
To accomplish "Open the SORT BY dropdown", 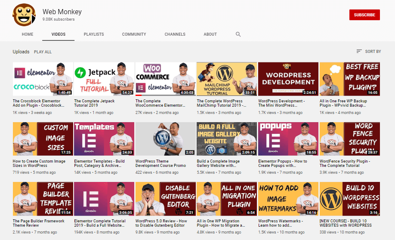I will tap(369, 51).
